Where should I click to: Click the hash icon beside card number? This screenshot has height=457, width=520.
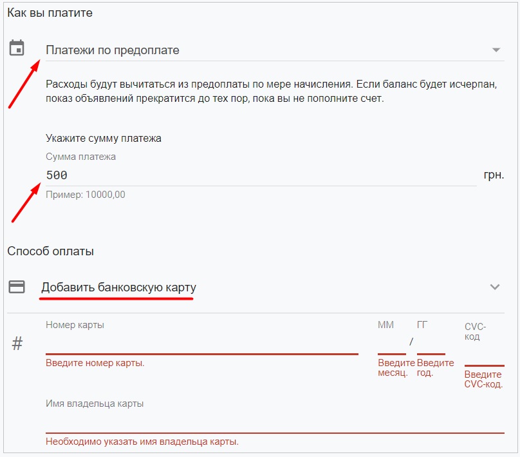(17, 344)
